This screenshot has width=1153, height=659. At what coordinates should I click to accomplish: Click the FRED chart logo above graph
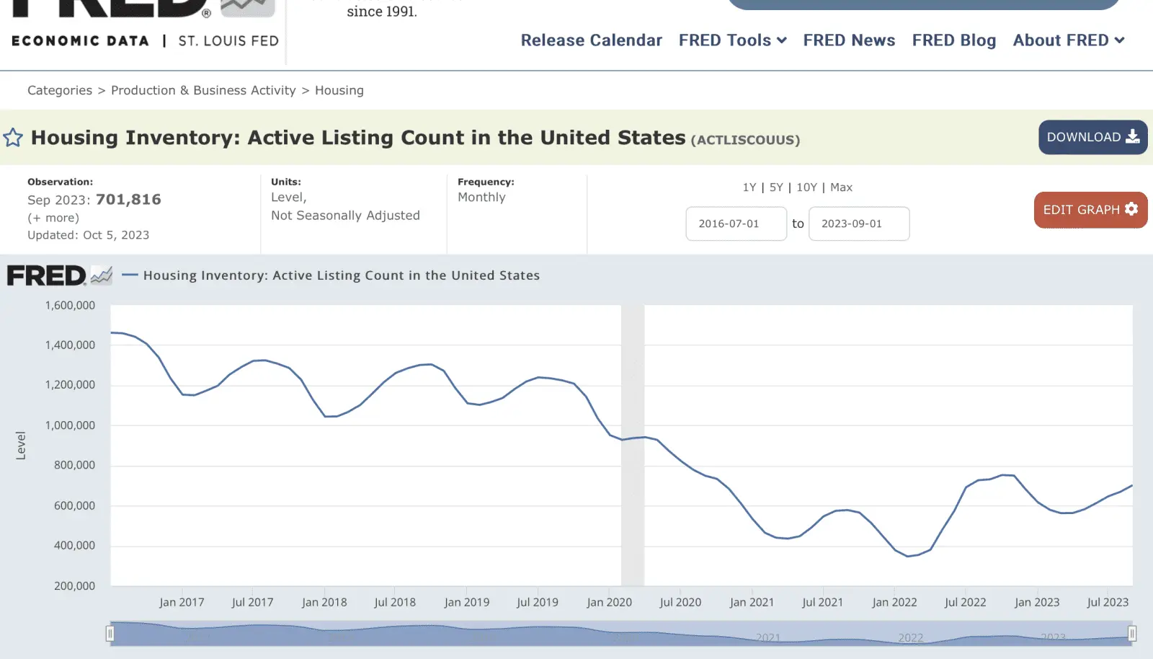(x=59, y=275)
